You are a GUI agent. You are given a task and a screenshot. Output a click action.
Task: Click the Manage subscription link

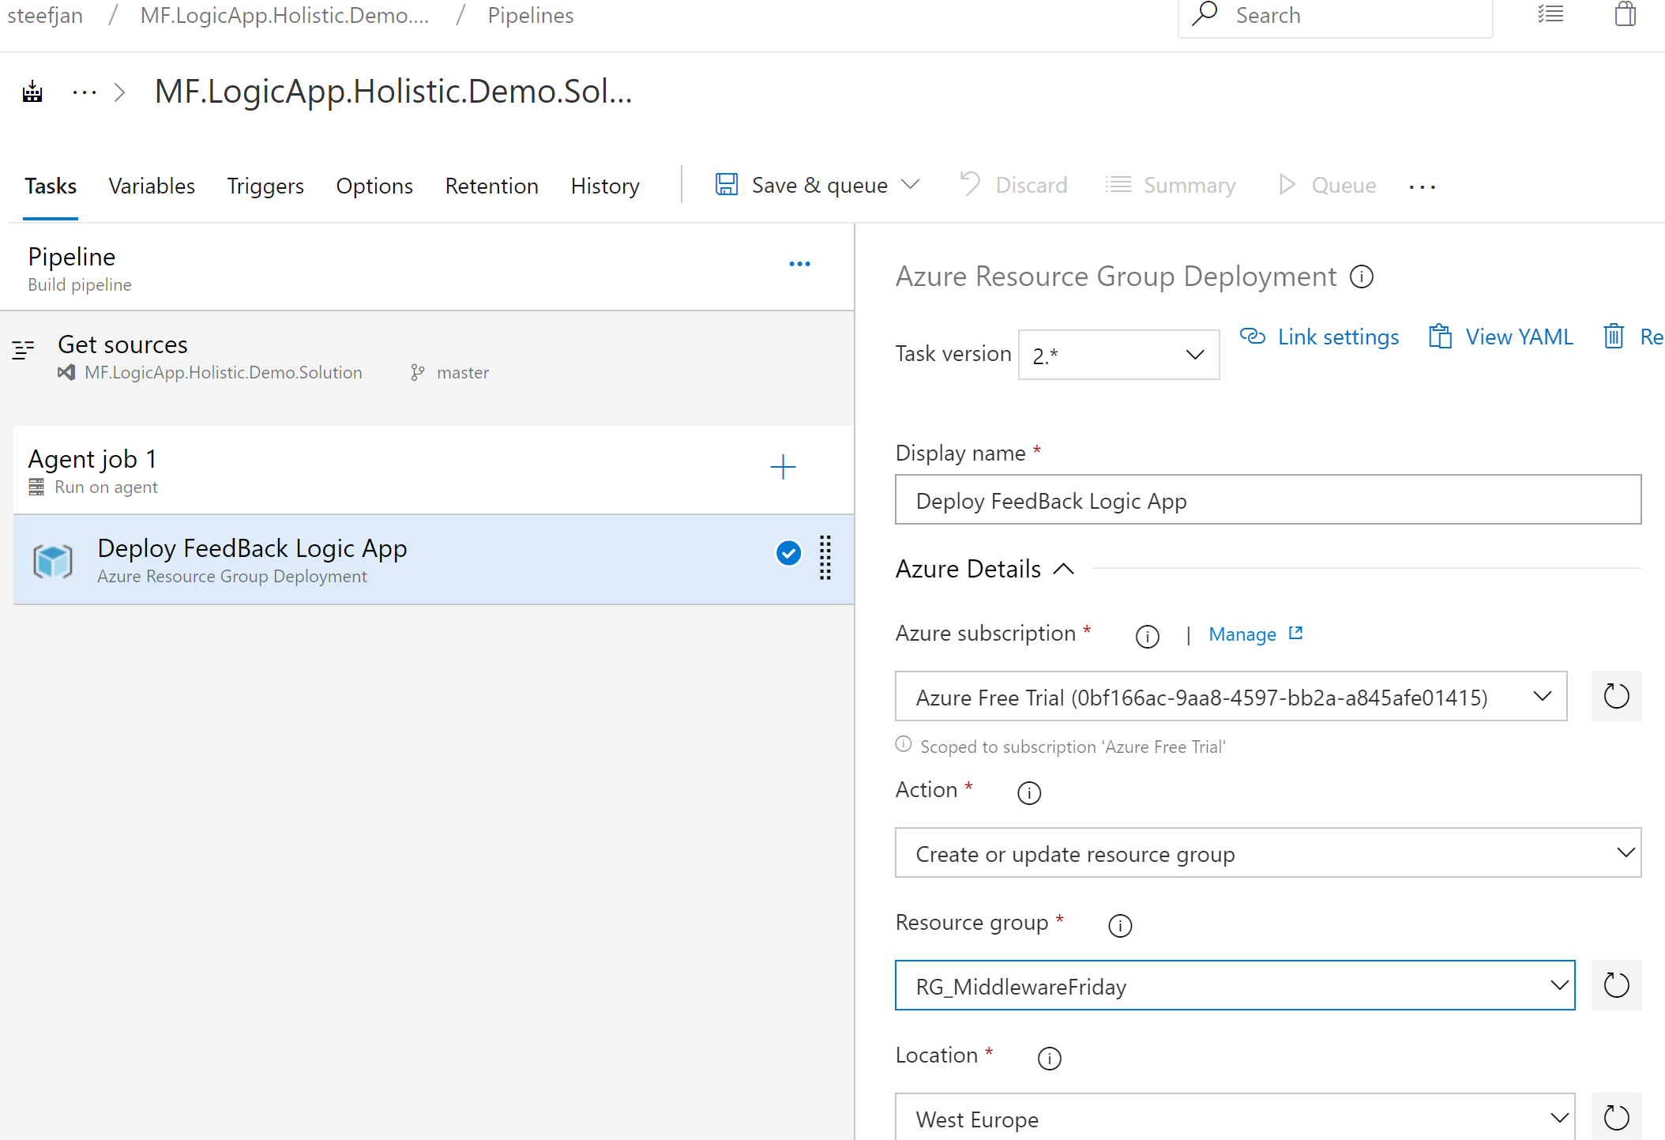pyautogui.click(x=1255, y=634)
